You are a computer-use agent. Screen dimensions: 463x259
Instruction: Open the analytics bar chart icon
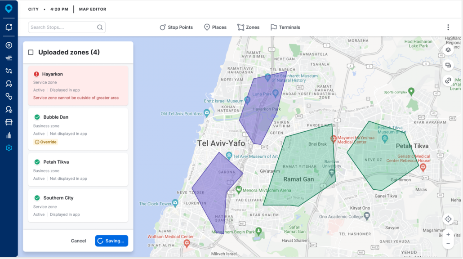tap(9, 135)
